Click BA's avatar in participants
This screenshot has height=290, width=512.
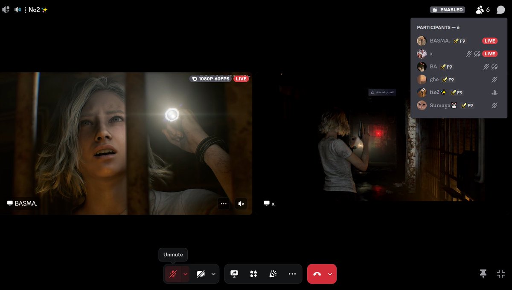422,66
